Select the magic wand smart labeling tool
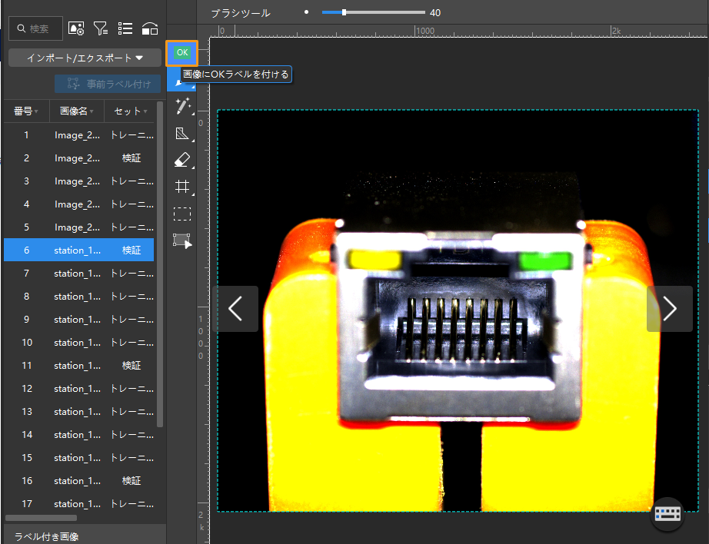Viewport: 709px width, 544px height. [182, 106]
